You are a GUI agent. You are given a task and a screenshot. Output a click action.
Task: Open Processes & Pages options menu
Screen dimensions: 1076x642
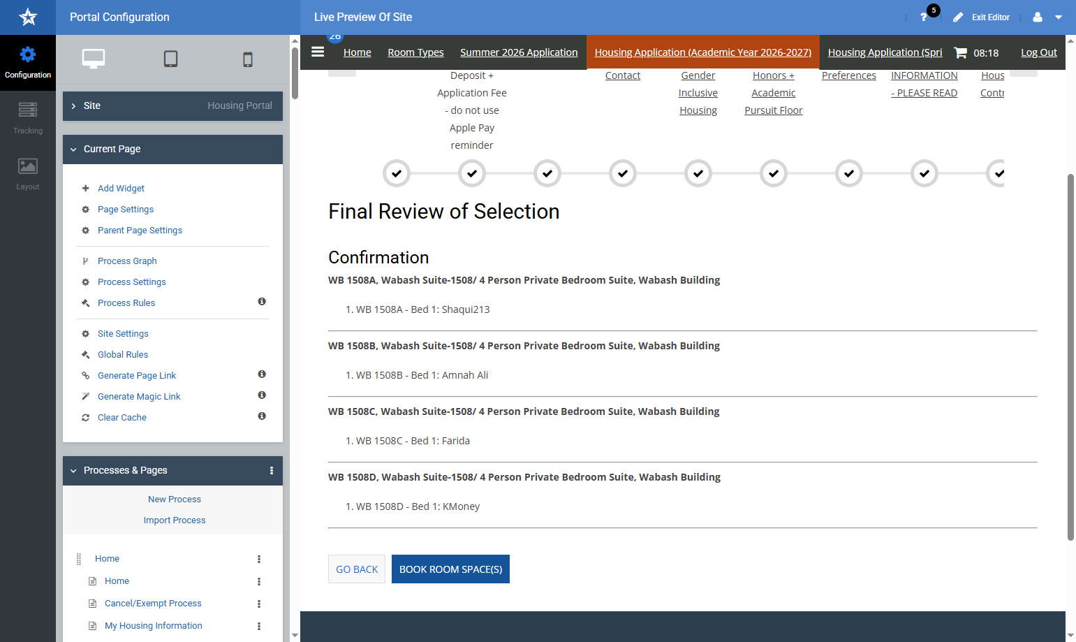[272, 471]
